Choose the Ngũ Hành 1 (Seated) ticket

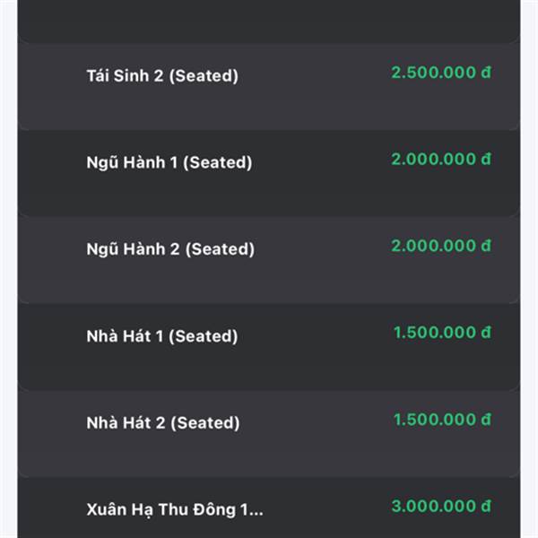[x=269, y=174]
